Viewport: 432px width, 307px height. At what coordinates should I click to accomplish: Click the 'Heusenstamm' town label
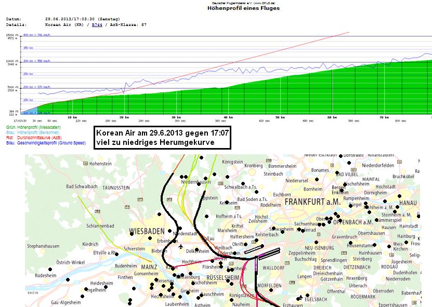(x=360, y=245)
